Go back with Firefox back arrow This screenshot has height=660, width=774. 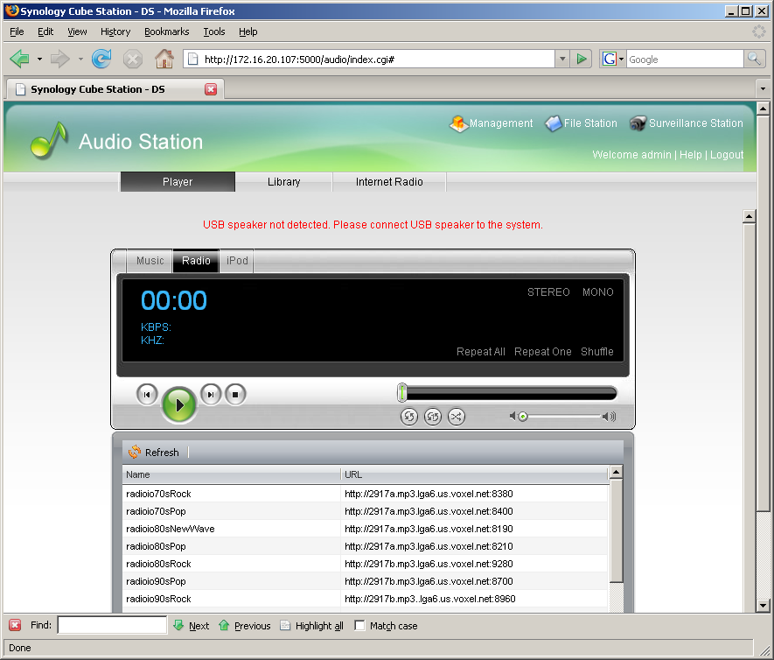[x=20, y=60]
